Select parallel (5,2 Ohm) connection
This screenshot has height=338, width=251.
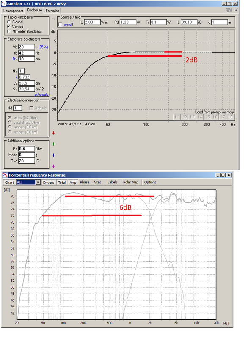9,123
